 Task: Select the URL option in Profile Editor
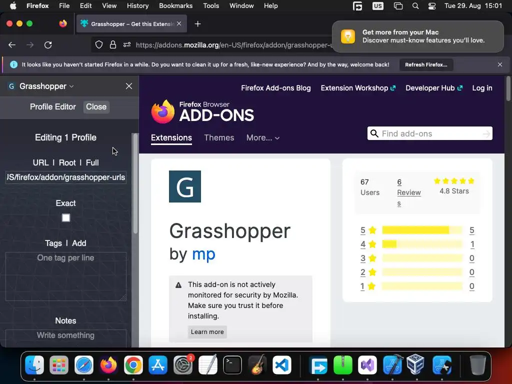(40, 162)
